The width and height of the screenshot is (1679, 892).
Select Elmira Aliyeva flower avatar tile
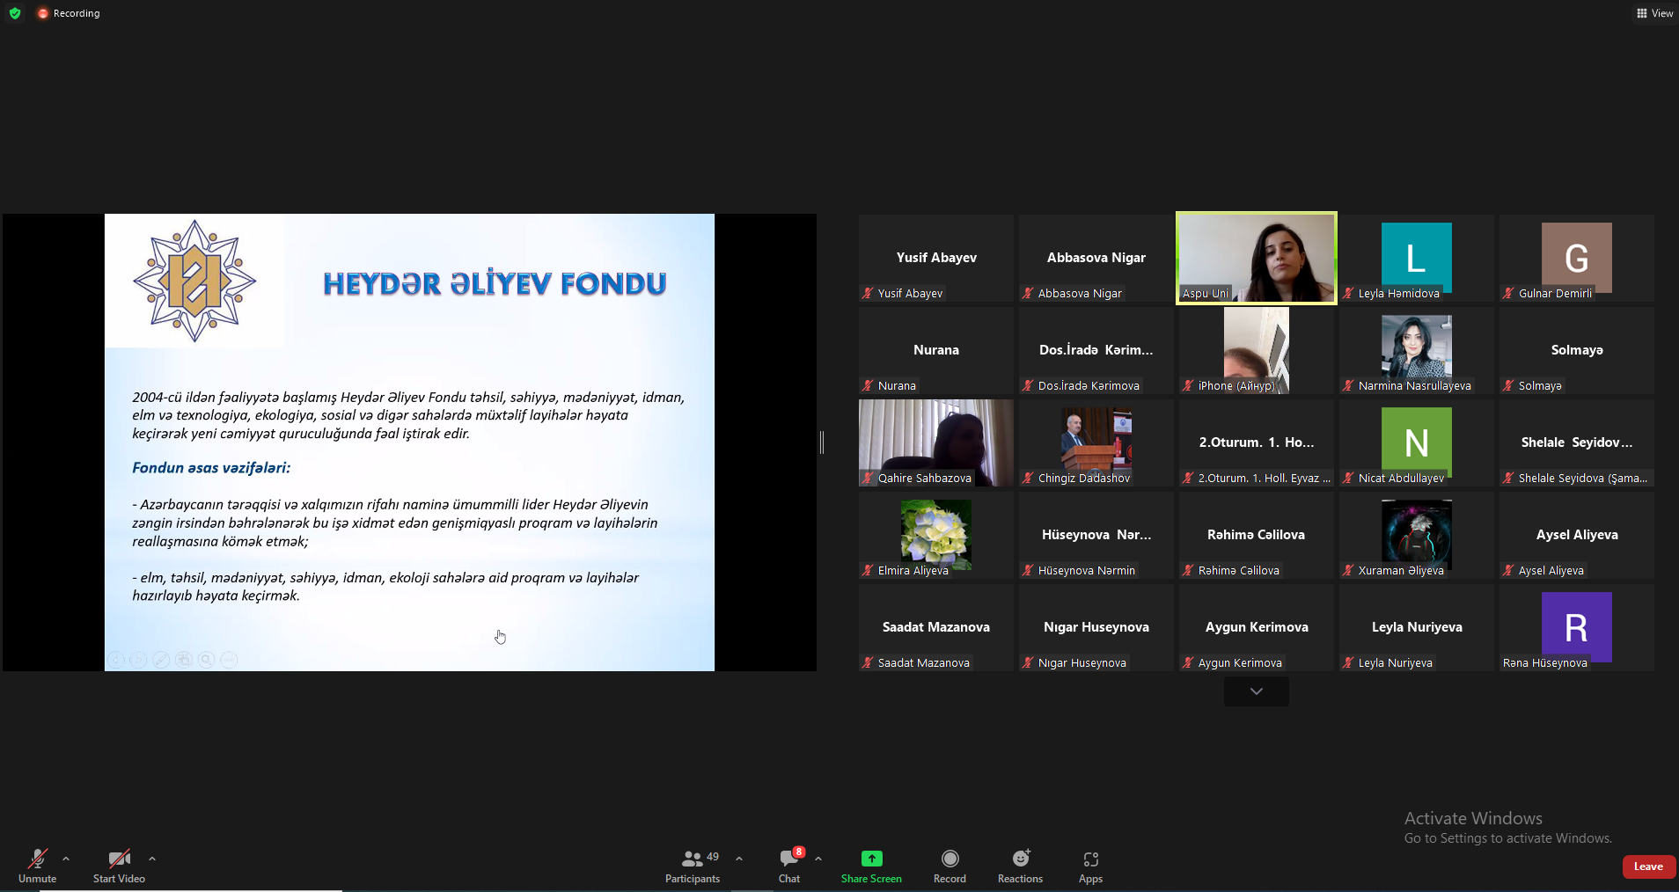[x=935, y=535]
